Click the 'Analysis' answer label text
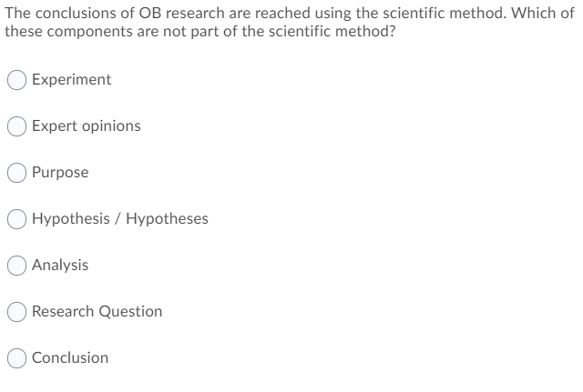Viewport: 583px width, 392px height. (x=60, y=266)
